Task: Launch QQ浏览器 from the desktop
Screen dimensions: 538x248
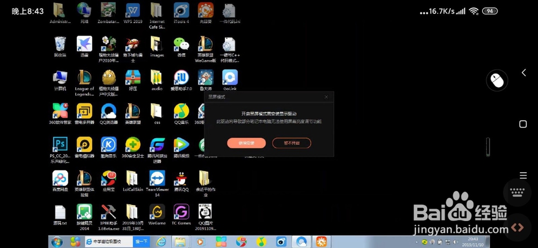Action: tap(109, 114)
